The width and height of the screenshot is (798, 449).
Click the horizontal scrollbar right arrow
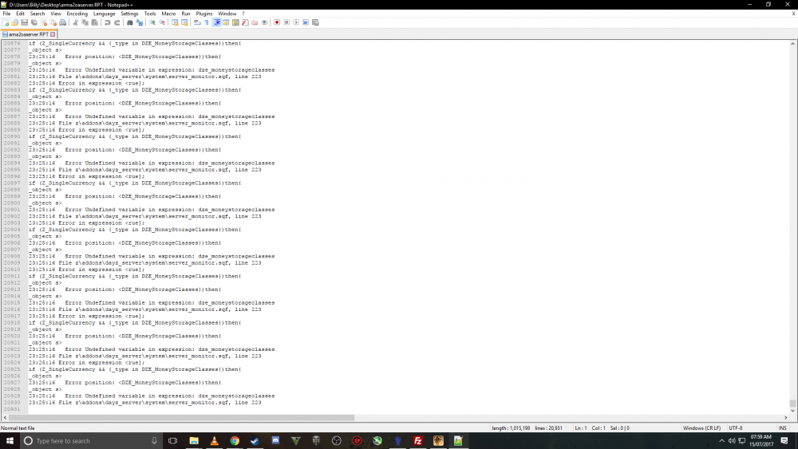(785, 417)
